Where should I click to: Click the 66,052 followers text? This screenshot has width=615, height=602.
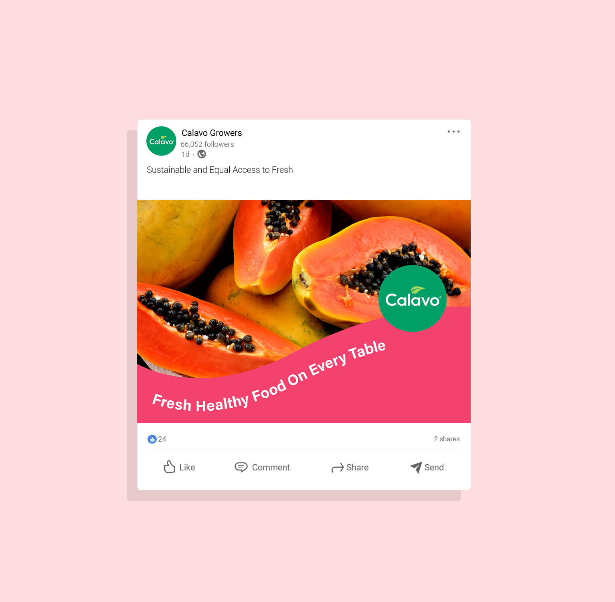(207, 144)
